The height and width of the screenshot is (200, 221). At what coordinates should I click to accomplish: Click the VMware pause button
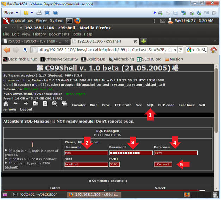26,13
